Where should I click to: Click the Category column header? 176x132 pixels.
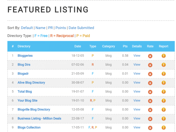(x=109, y=46)
